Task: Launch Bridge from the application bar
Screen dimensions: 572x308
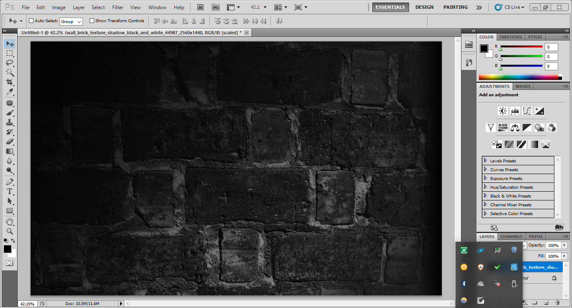Action: (x=201, y=7)
